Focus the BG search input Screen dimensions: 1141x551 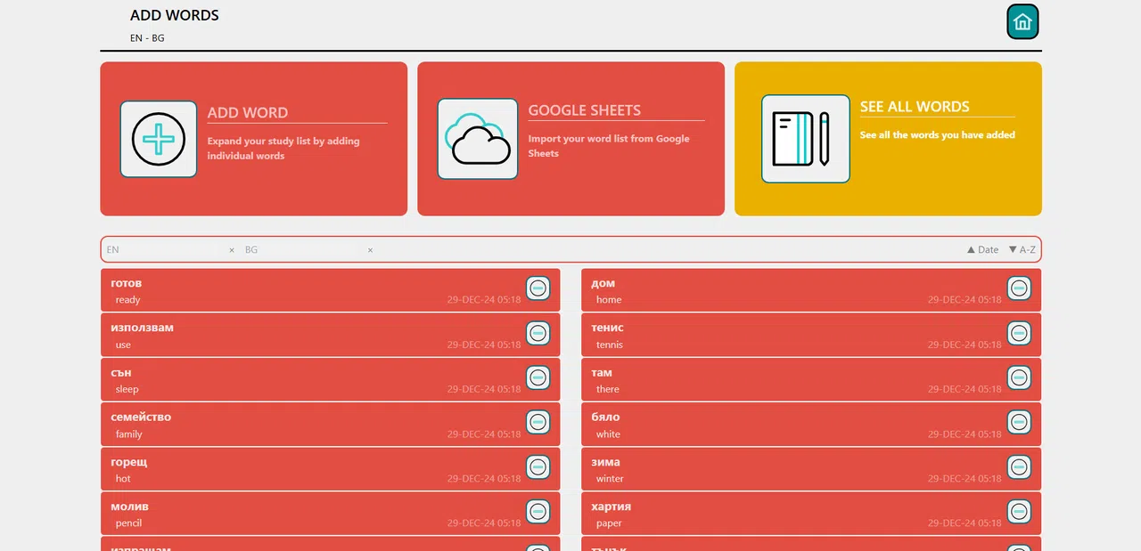pyautogui.click(x=303, y=250)
